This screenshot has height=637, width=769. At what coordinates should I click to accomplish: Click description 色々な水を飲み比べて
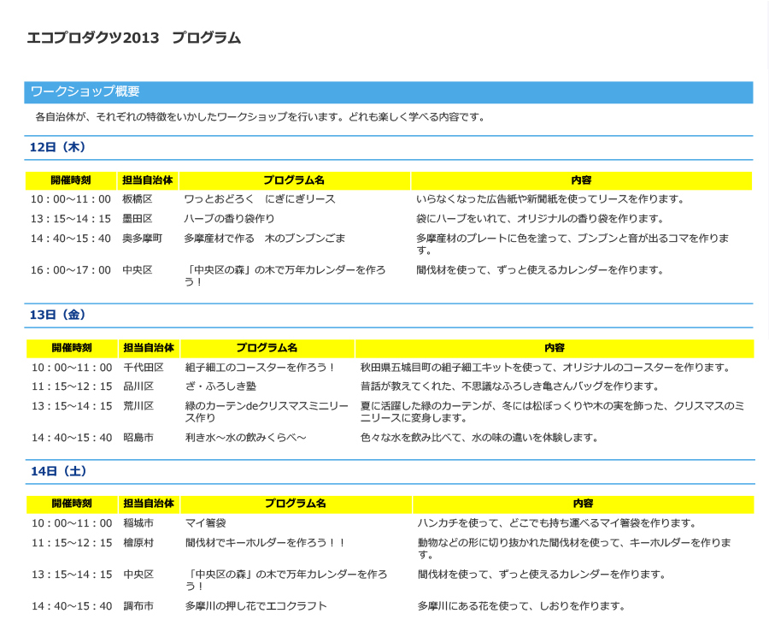(479, 438)
